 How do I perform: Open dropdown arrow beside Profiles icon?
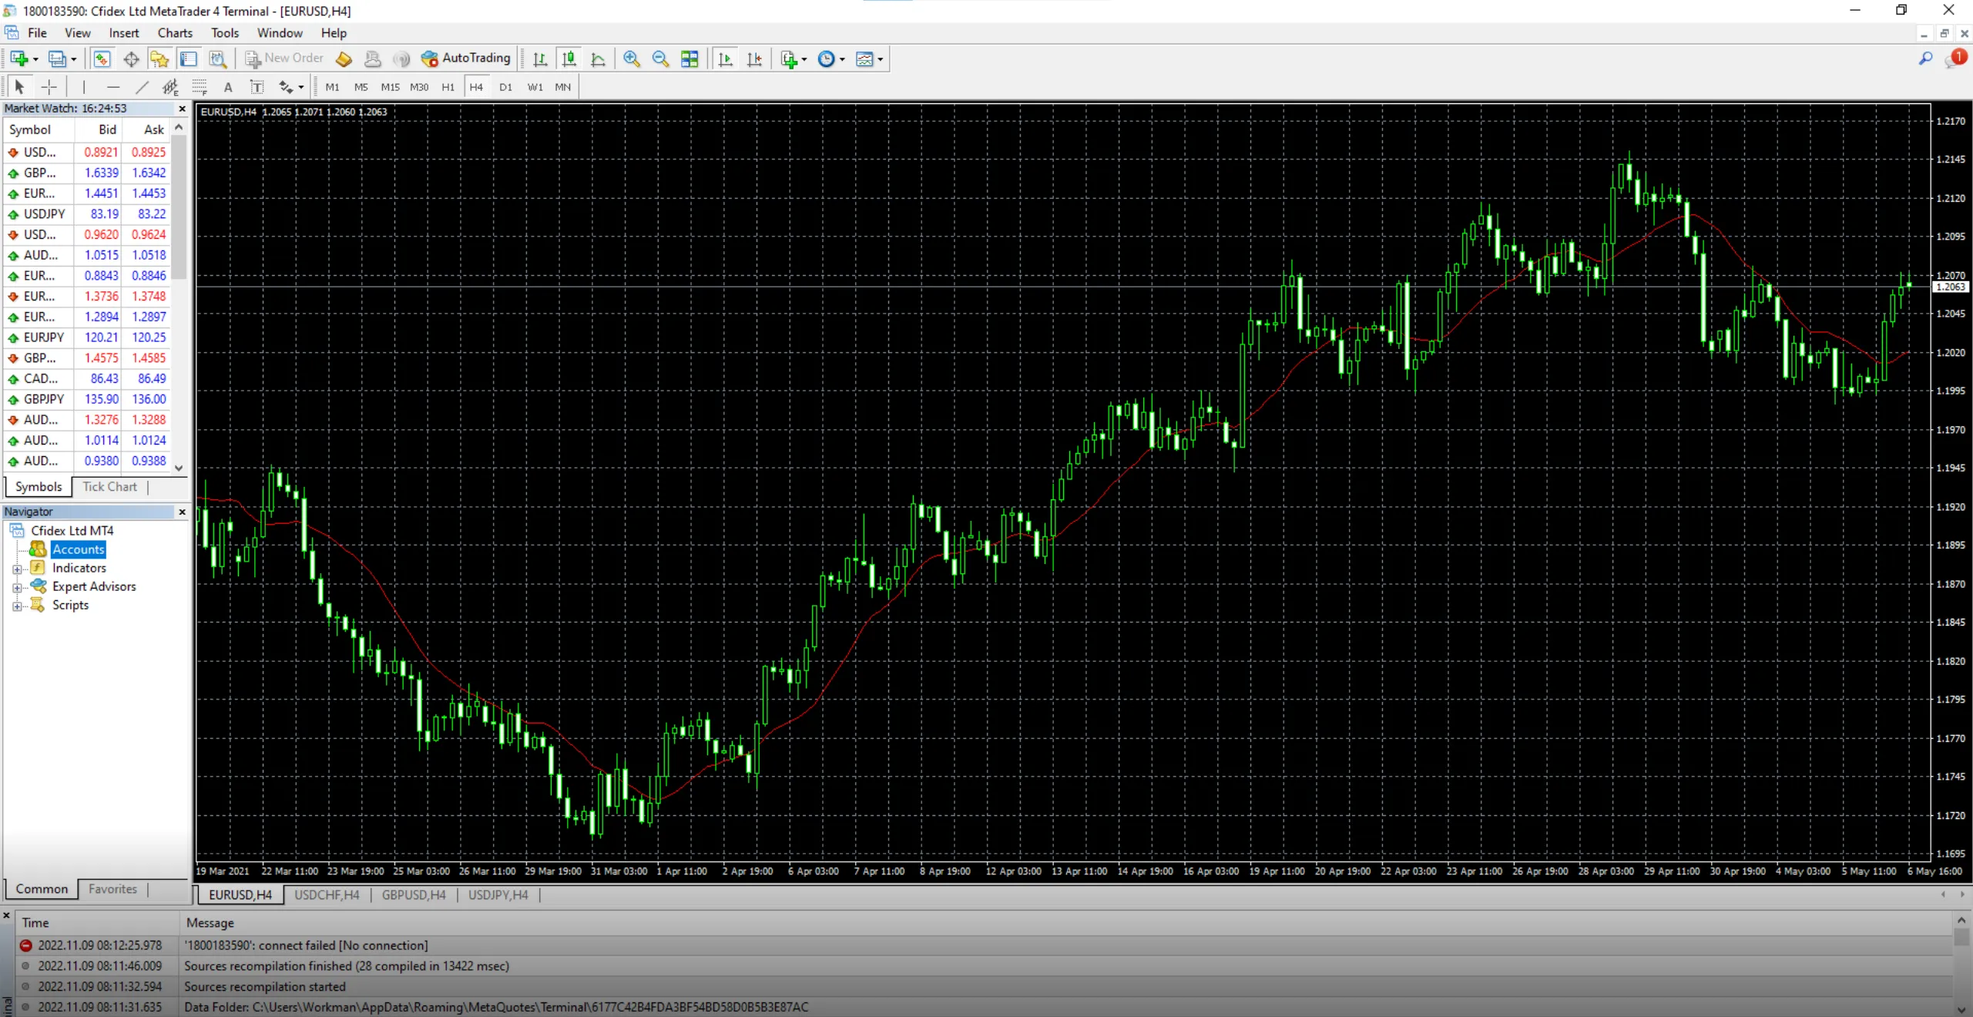point(74,59)
